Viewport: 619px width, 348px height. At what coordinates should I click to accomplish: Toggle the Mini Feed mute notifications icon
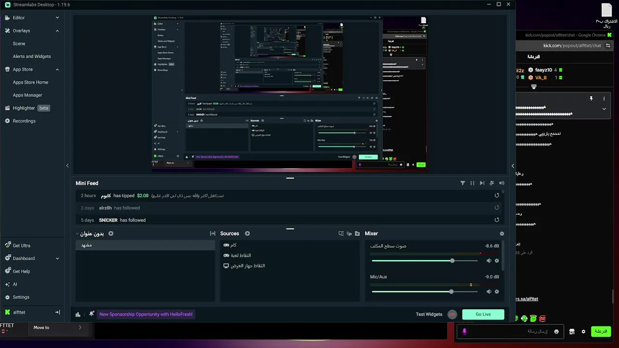coord(492,183)
